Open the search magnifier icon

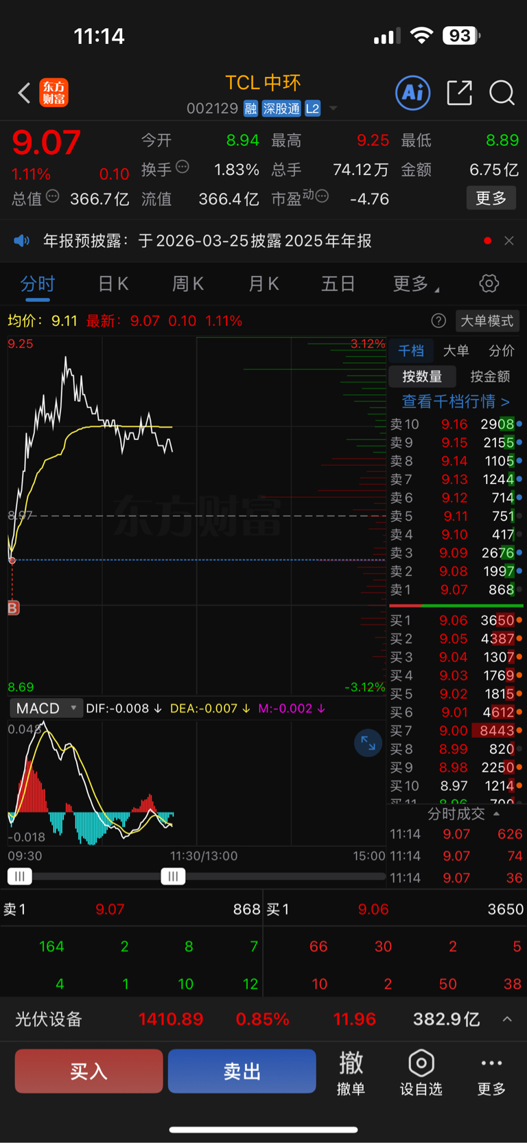[x=502, y=93]
